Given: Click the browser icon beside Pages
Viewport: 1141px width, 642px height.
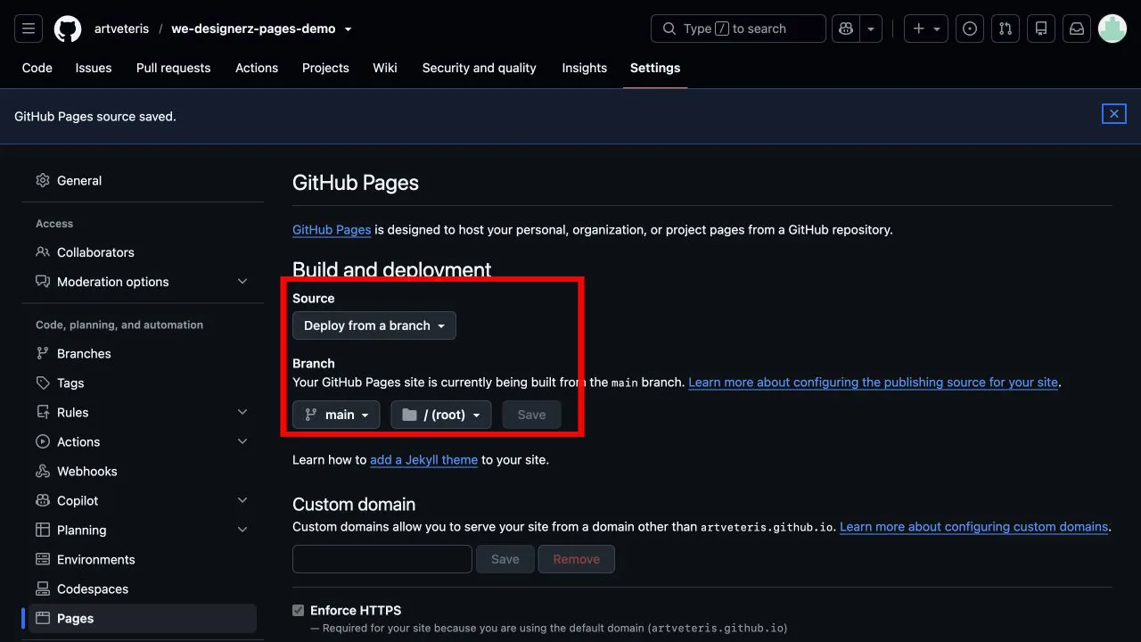Looking at the screenshot, I should 43,618.
